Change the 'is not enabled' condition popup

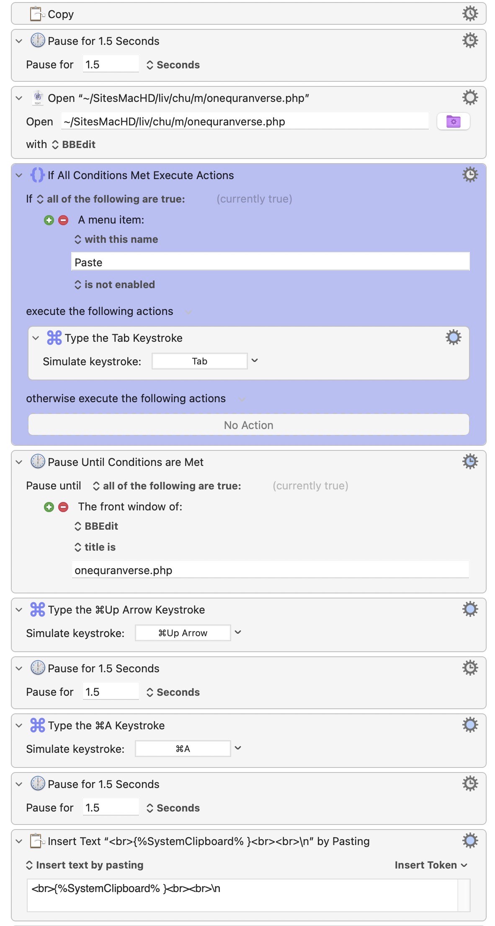114,285
